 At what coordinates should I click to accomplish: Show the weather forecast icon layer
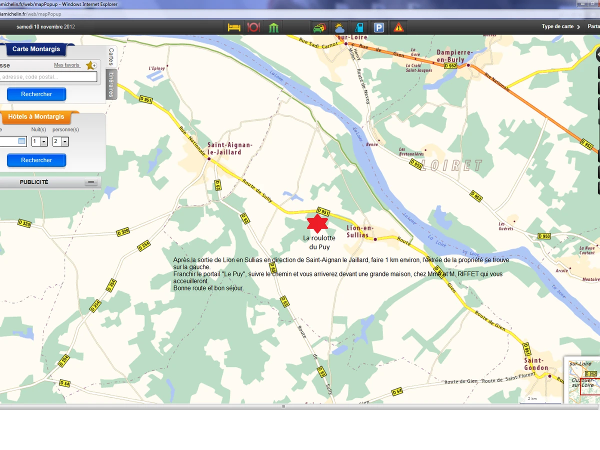point(339,27)
